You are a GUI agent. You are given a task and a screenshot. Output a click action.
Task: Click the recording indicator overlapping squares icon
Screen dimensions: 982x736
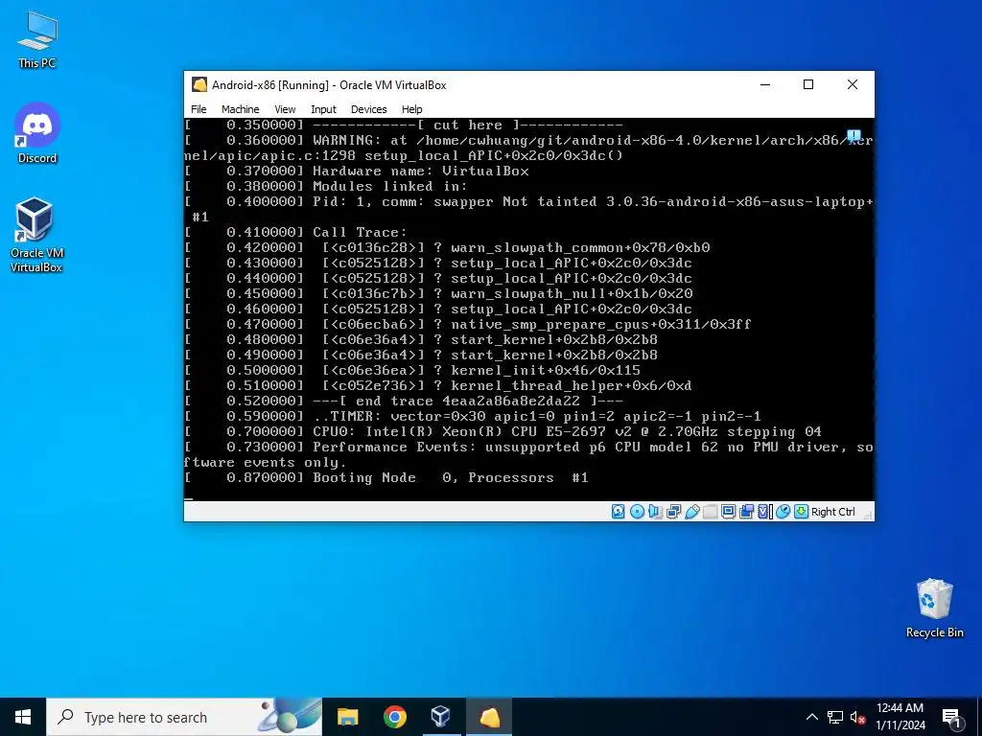[x=746, y=512]
